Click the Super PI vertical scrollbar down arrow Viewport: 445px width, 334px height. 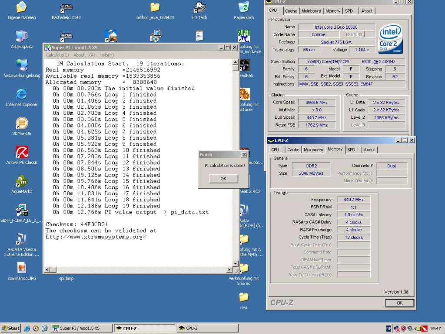click(235, 264)
